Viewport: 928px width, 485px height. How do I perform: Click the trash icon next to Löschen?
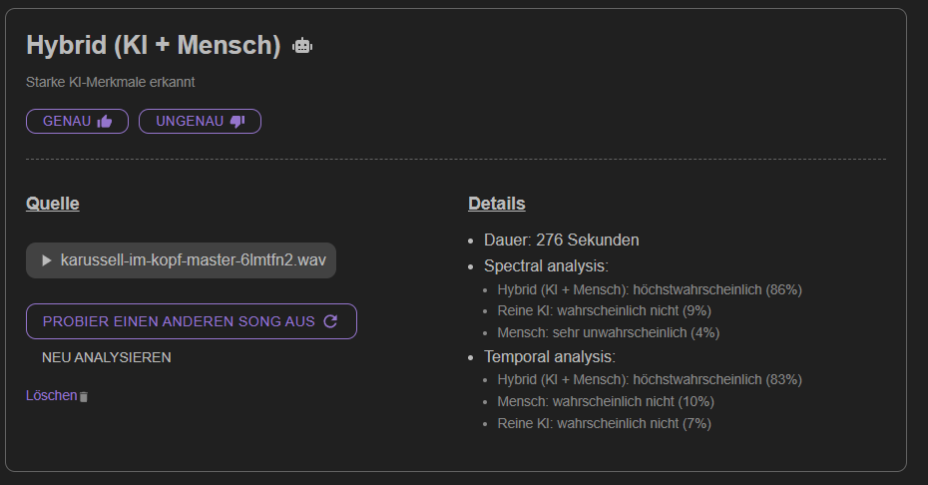[x=84, y=397]
